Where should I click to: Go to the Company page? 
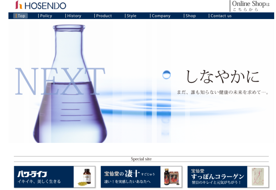point(160,16)
